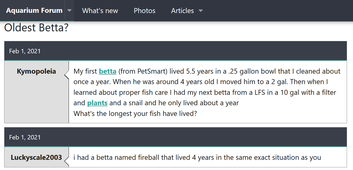
Task: Click the second post header bar
Action: click(x=177, y=137)
